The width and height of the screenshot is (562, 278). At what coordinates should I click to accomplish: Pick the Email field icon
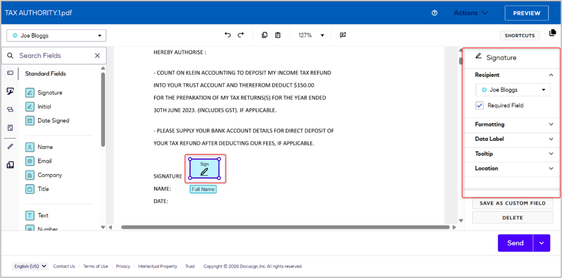[30, 161]
